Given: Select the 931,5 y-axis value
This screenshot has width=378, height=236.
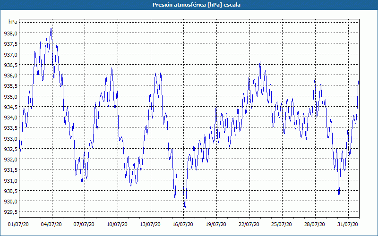Looking at the screenshot, I should (10, 170).
